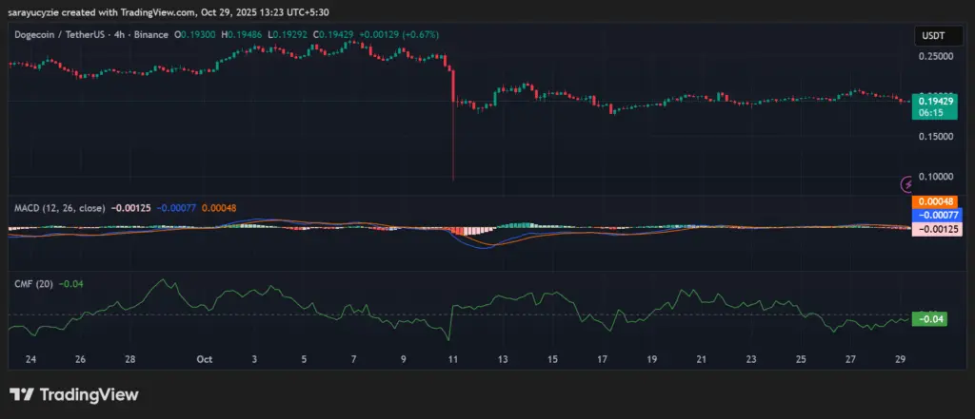Click the high value H0.19486
Screen dimensions: 975x419
point(242,35)
